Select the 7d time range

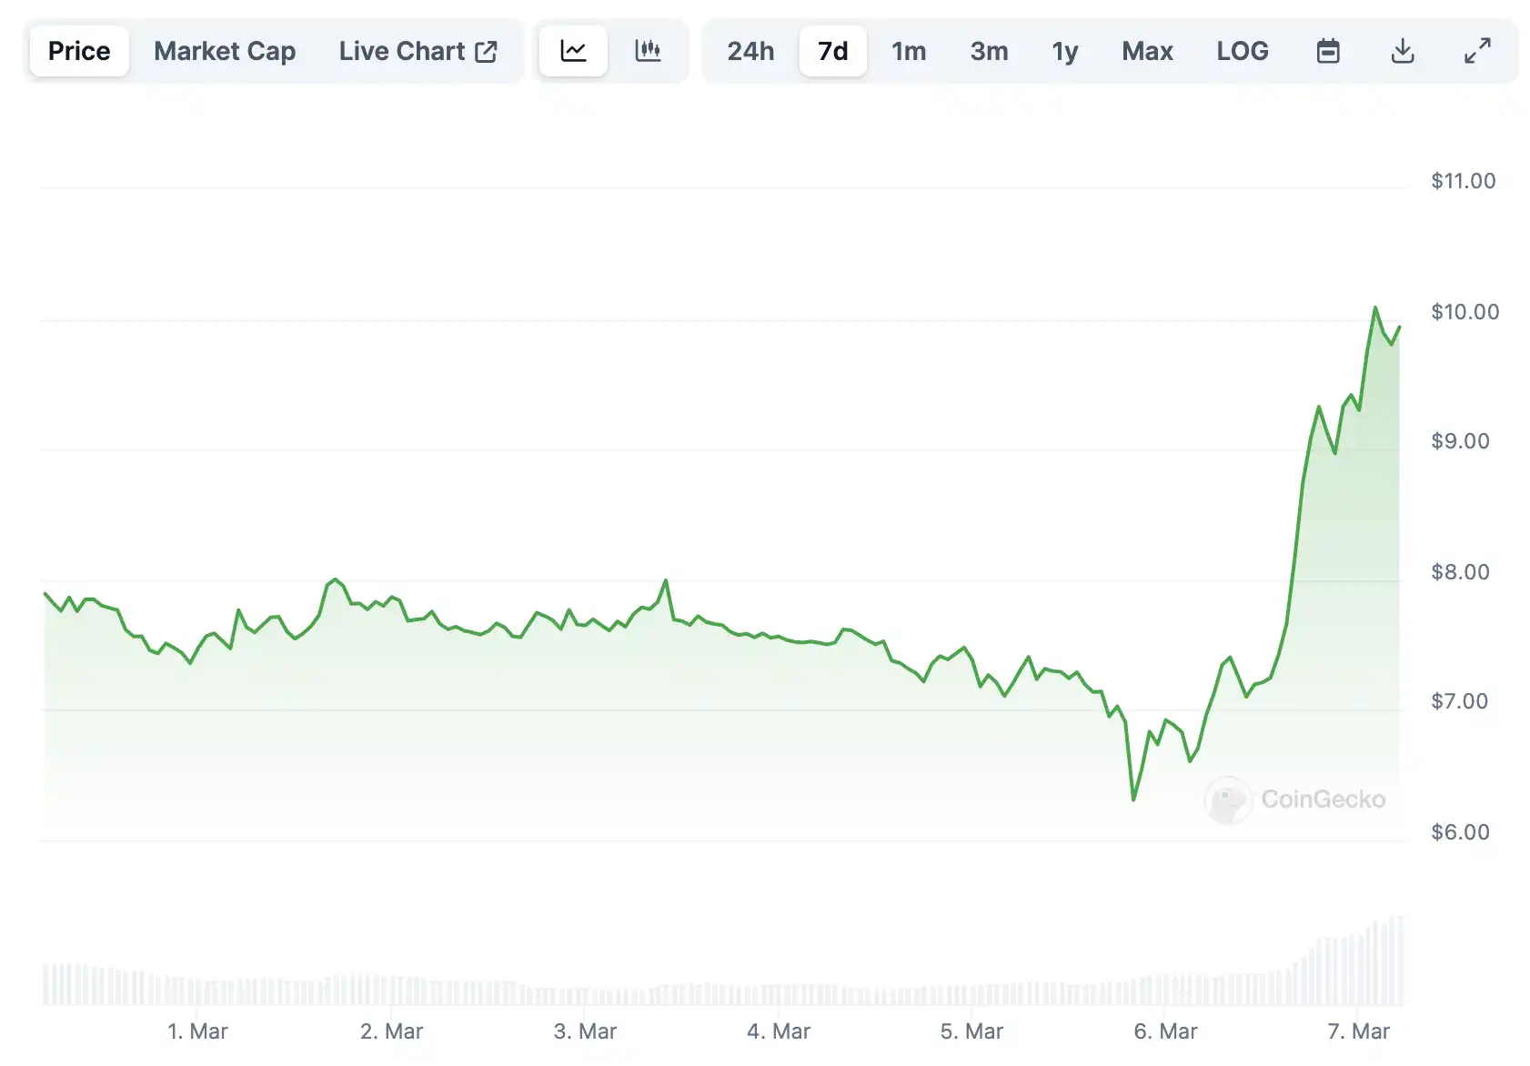[832, 51]
